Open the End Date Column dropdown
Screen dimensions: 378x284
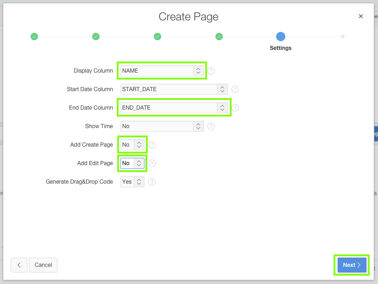[x=174, y=108]
